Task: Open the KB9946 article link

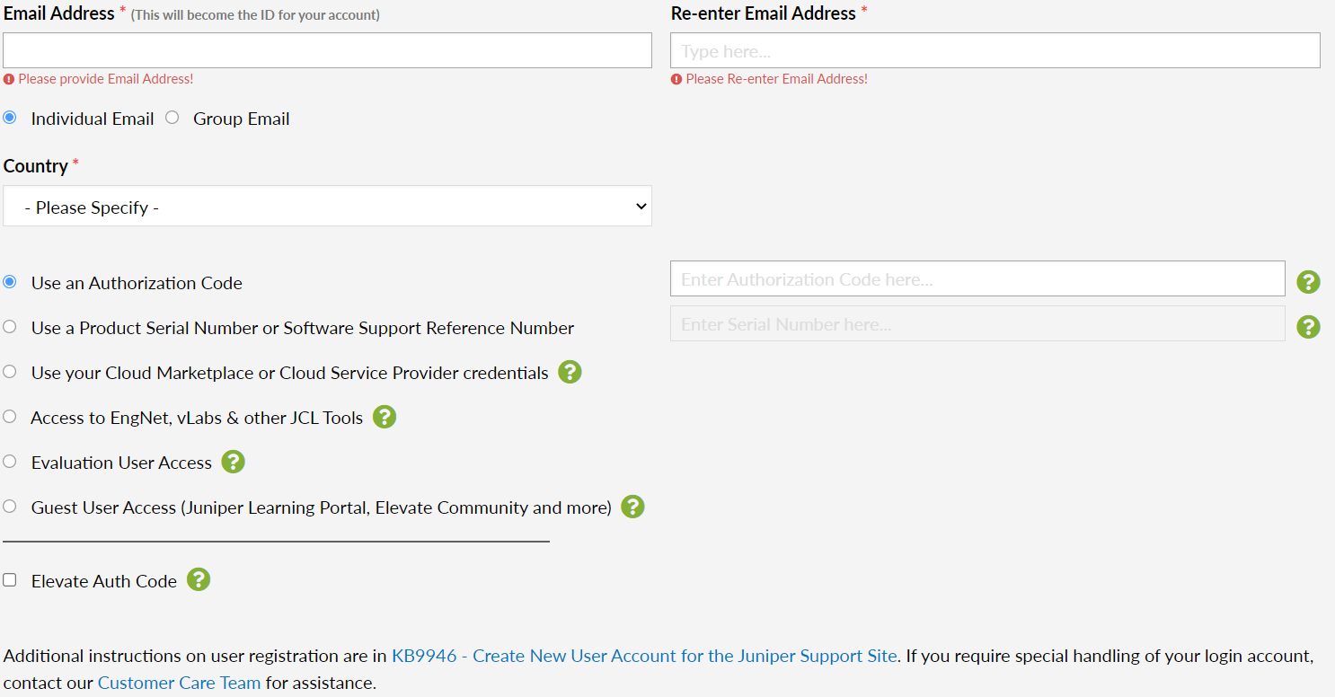Action: (643, 656)
